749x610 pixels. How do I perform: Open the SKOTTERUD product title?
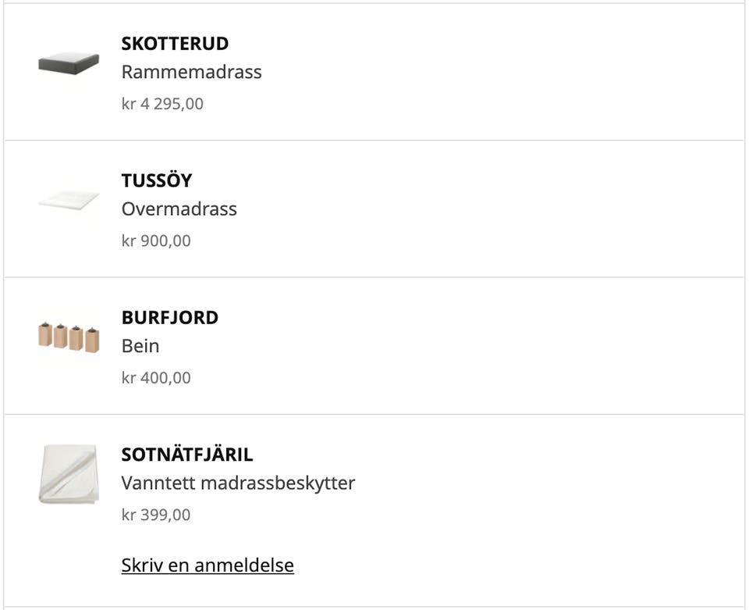click(175, 44)
